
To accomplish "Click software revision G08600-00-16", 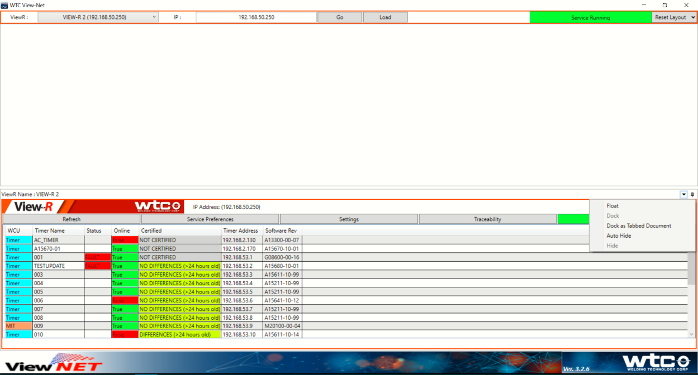I will pos(282,257).
